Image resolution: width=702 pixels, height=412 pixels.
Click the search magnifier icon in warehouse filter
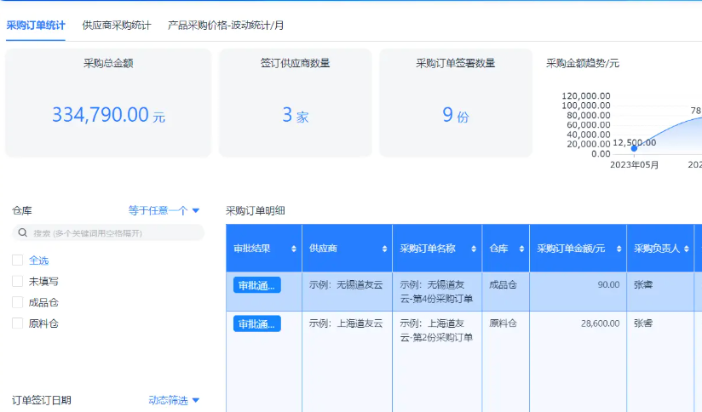(22, 233)
